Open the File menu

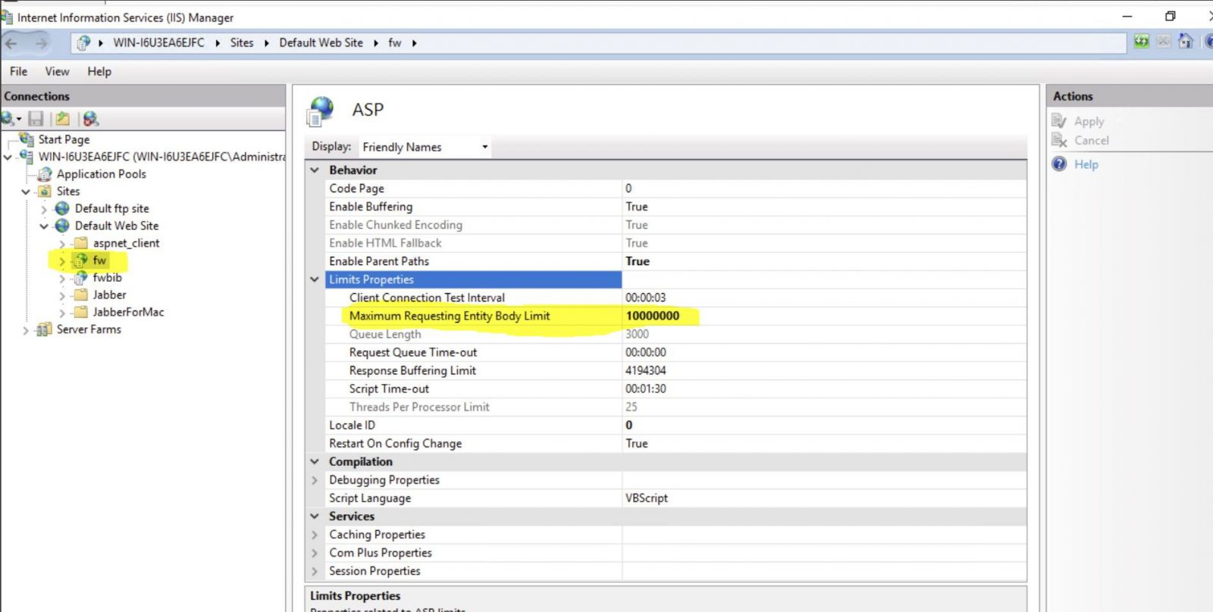click(x=18, y=71)
